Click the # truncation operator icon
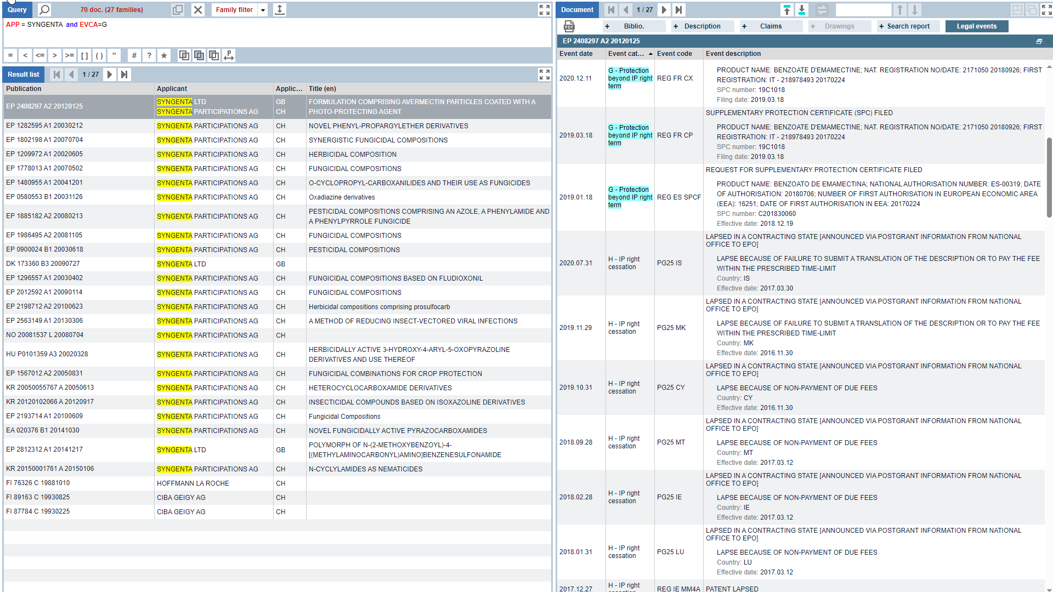The width and height of the screenshot is (1053, 592). 134,55
